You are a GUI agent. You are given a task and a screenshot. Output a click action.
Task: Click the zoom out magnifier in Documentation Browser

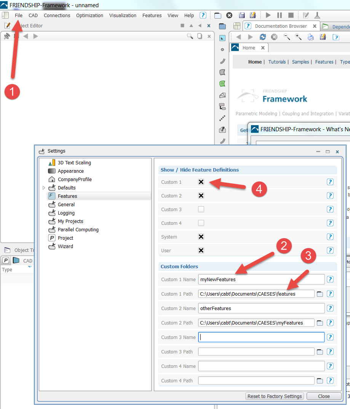(287, 37)
